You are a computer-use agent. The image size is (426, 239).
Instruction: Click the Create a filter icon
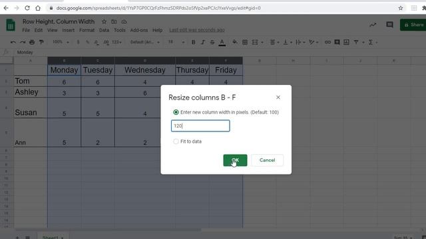click(356, 42)
